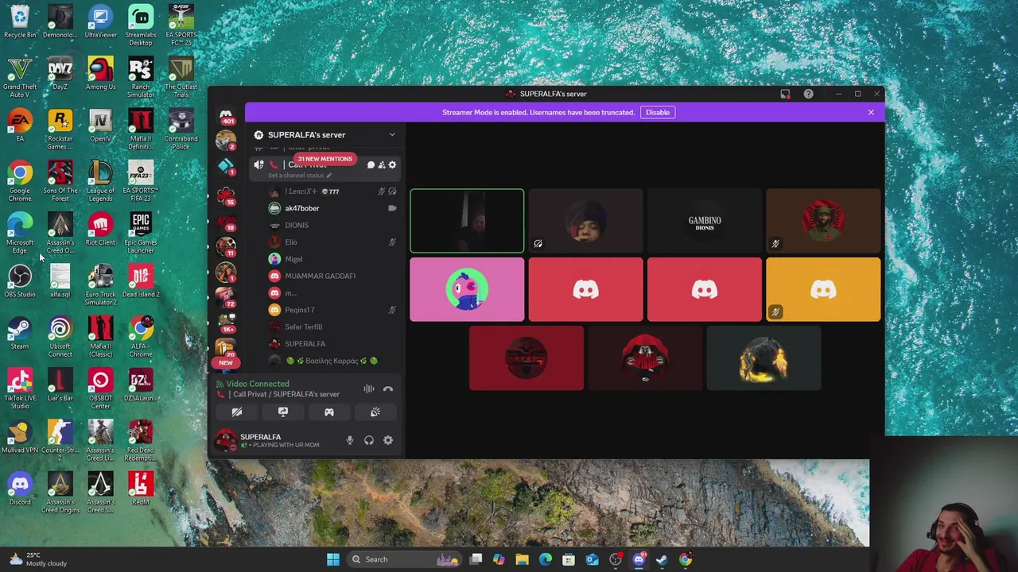Screen dimensions: 1018x572
Task: Open Streamlabs Desktop desktop icon
Action: pyautogui.click(x=141, y=24)
